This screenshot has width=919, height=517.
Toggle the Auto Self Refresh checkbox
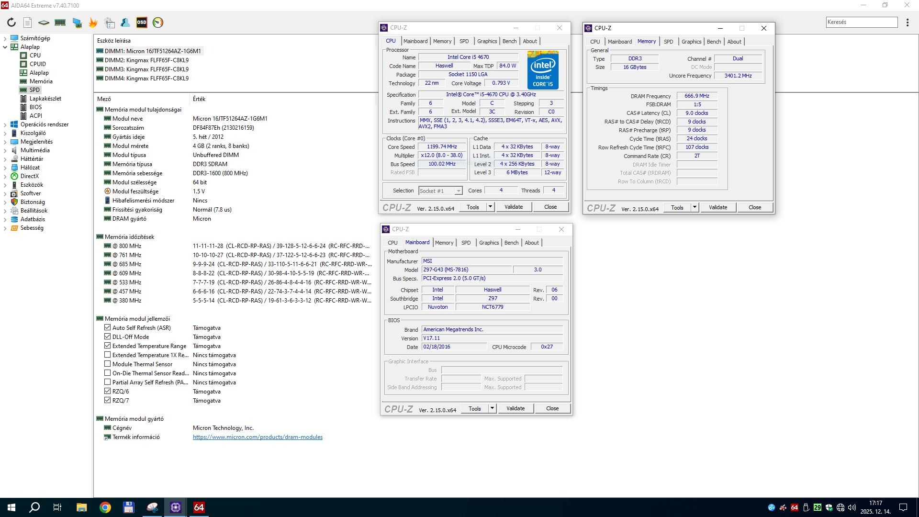click(x=108, y=328)
